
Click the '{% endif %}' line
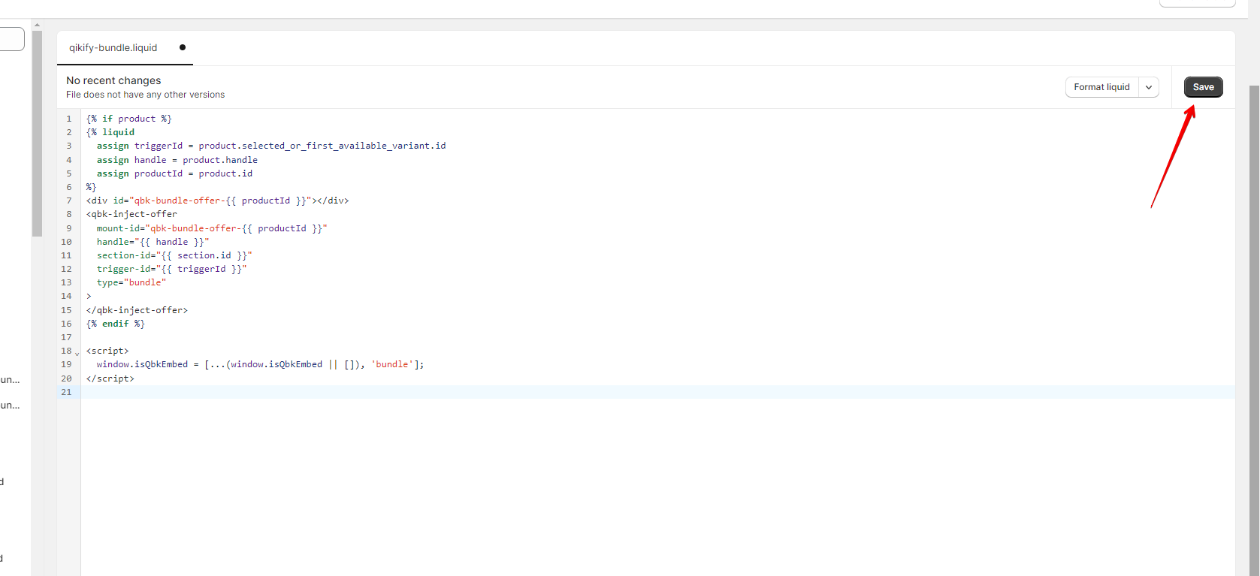[115, 324]
